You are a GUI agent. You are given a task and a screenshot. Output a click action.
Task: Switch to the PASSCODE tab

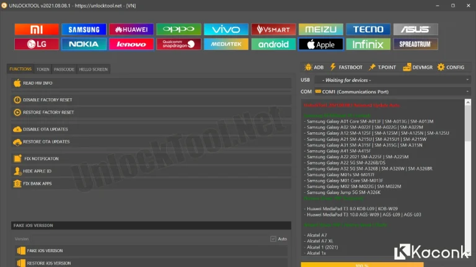64,69
